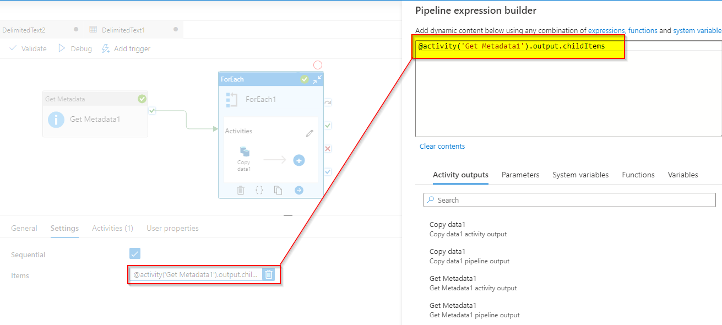This screenshot has height=325, width=722.
Task: Select Get Metadata1 activity output
Action: (x=473, y=283)
